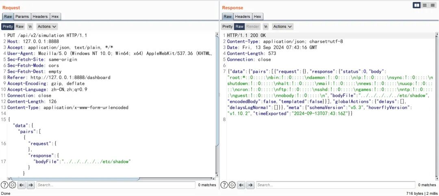Toggle Pretty view in Response editor
Image resolution: width=439 pixels, height=196 pixels.
[x=227, y=26]
